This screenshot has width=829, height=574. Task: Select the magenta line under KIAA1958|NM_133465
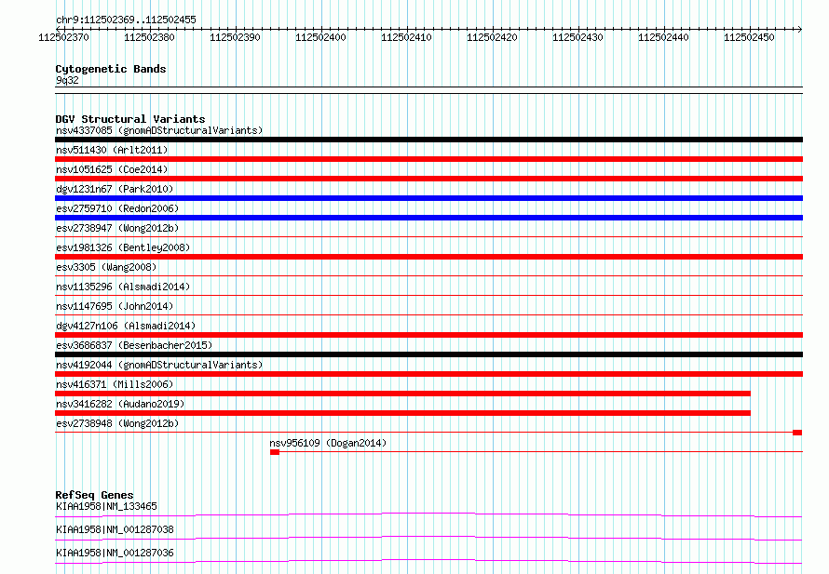[428, 514]
